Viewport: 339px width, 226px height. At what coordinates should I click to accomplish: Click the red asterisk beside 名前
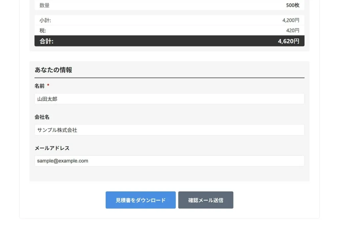(48, 85)
